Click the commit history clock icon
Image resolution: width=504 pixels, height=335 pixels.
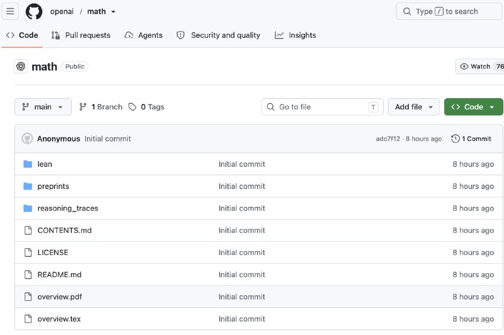(x=455, y=139)
